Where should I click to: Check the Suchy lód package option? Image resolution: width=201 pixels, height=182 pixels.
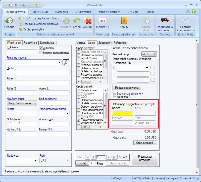click(x=79, y=116)
